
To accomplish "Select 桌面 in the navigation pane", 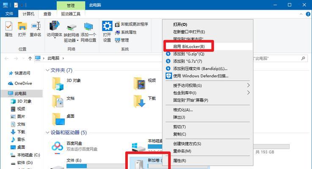I will pyautogui.click(x=18, y=147).
